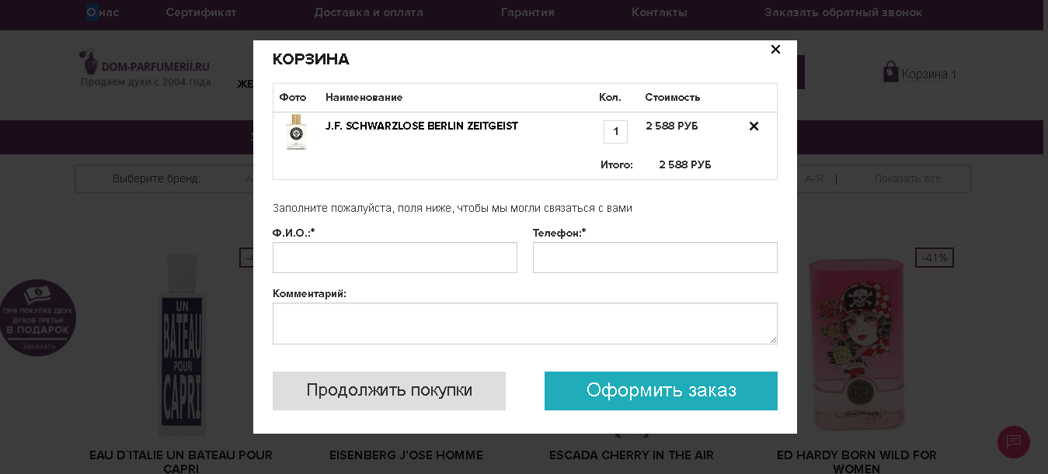Screen dimensions: 1048x474
Task: Click the dom-parfumerii.ru site logo
Action: 145,67
